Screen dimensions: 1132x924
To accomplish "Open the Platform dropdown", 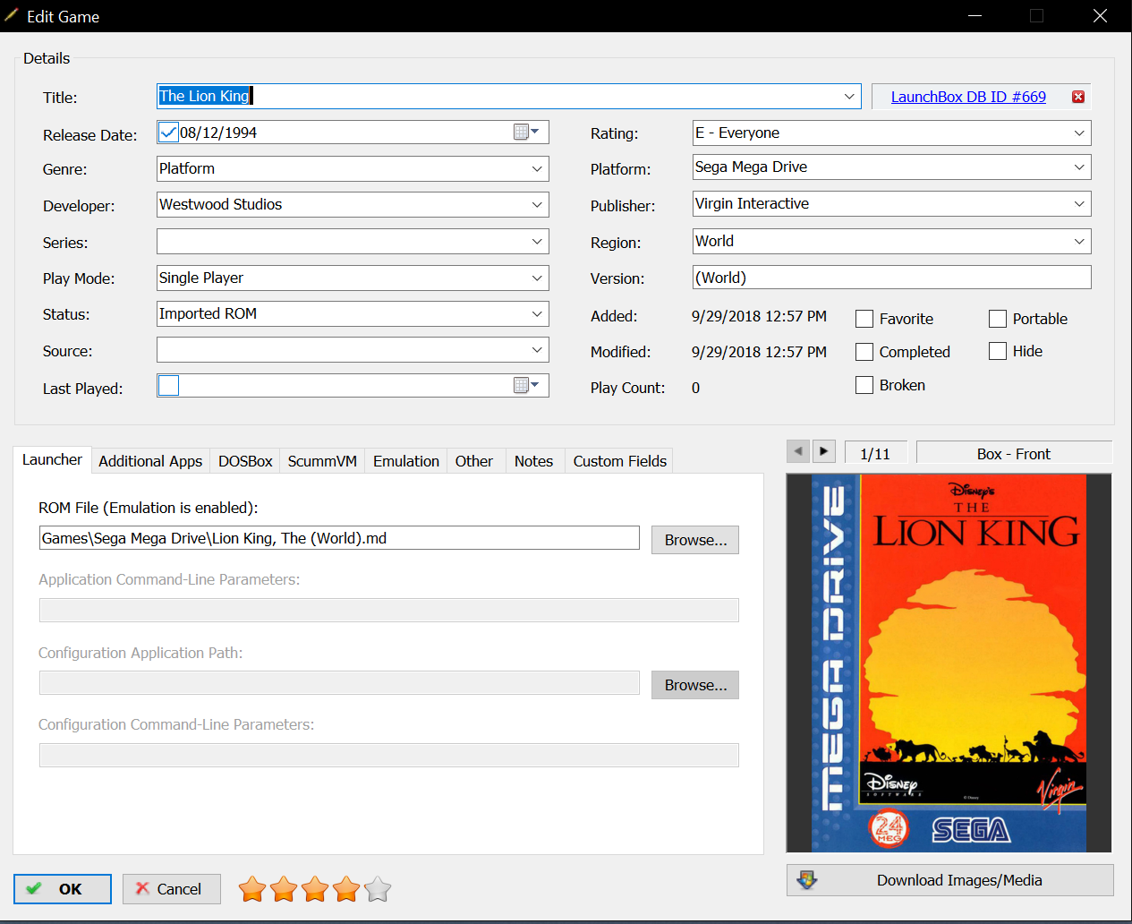I will (x=1079, y=167).
